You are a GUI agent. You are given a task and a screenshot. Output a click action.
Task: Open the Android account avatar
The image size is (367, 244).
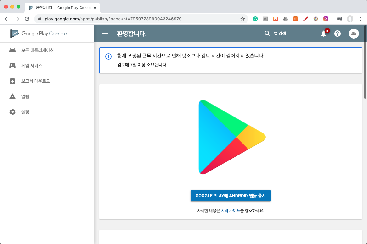tap(354, 33)
